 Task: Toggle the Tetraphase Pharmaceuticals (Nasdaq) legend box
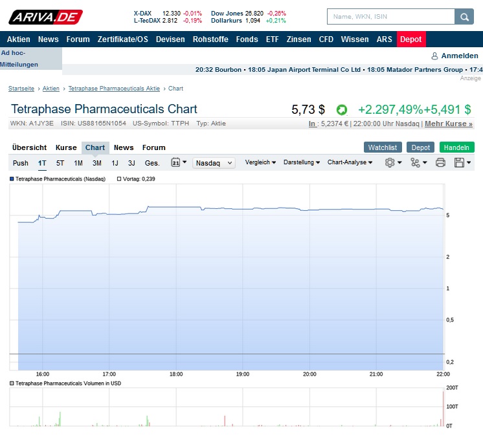tap(12, 178)
